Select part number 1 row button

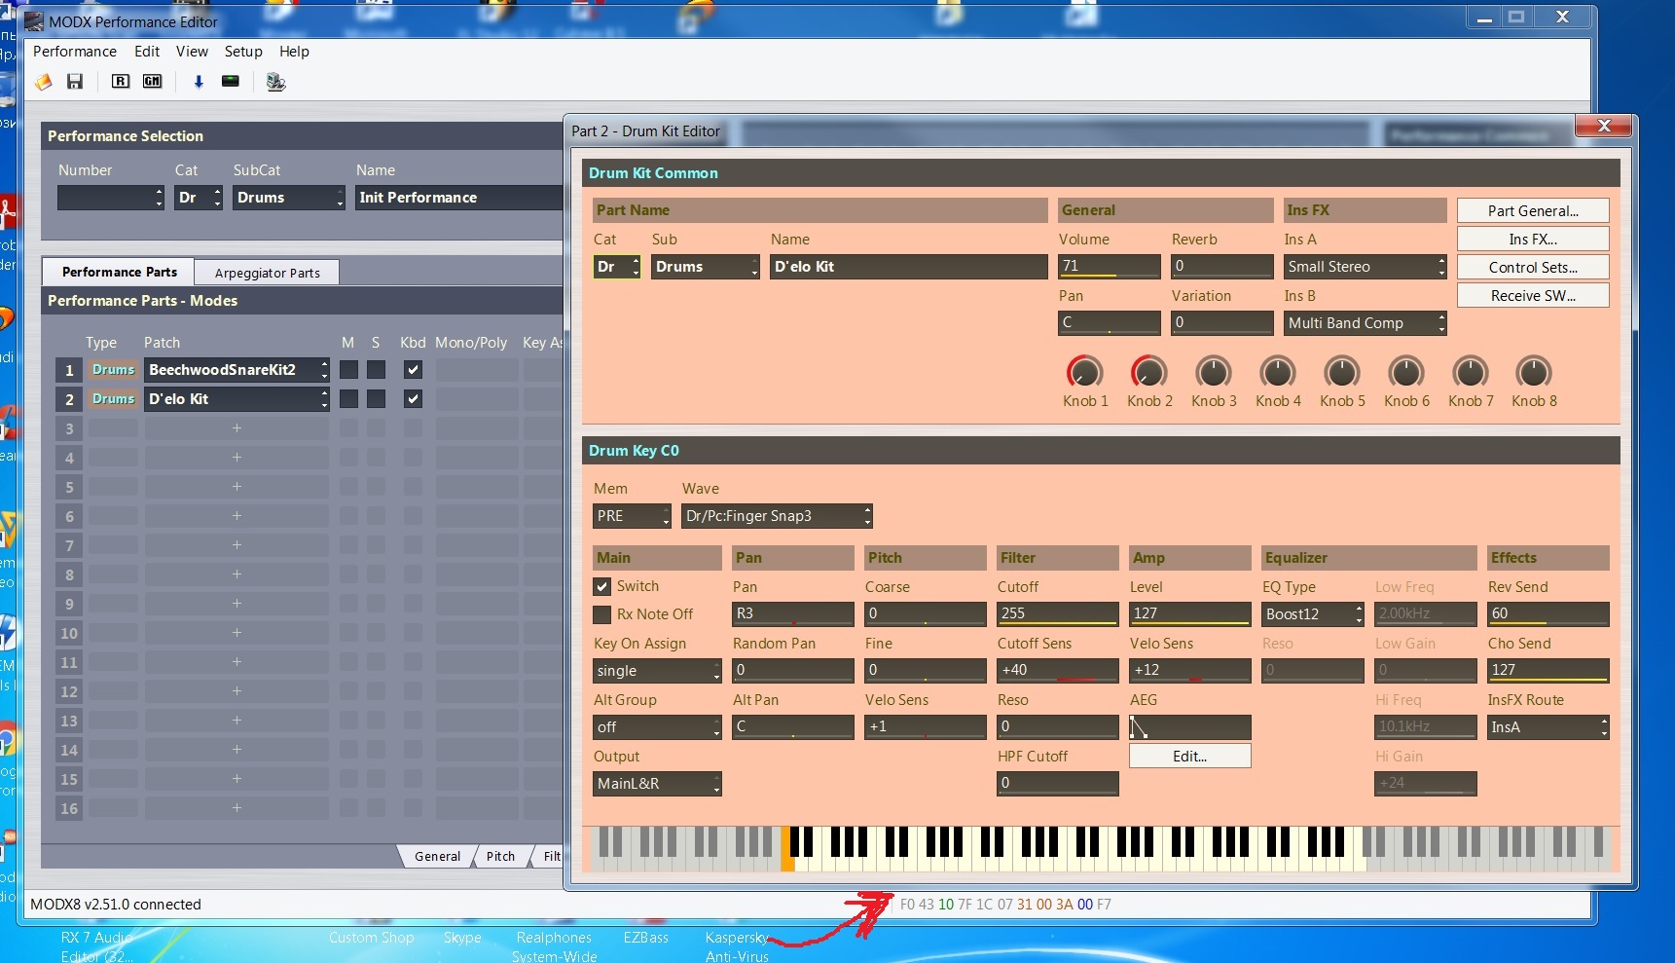69,370
